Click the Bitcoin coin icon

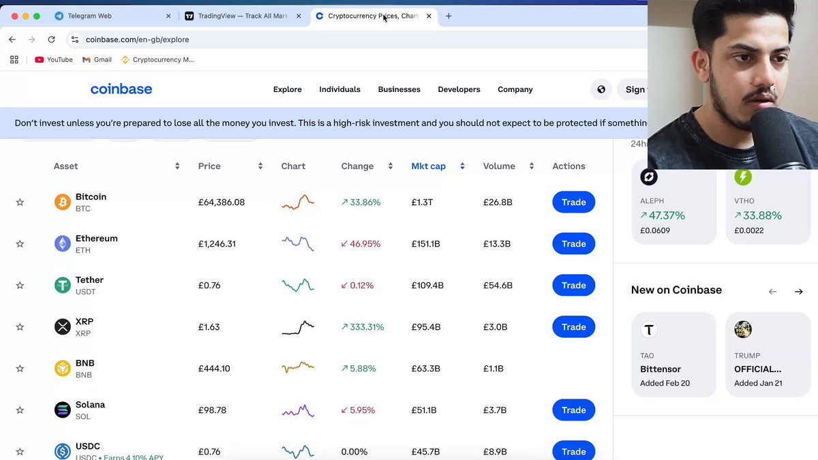pos(63,202)
